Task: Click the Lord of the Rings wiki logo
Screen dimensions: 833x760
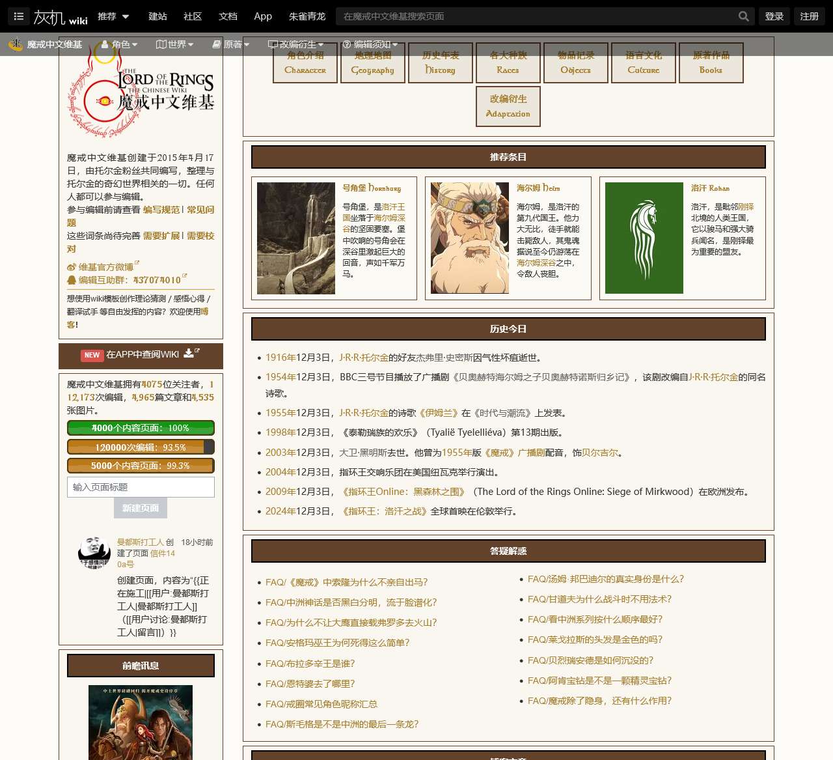Action: click(141, 91)
